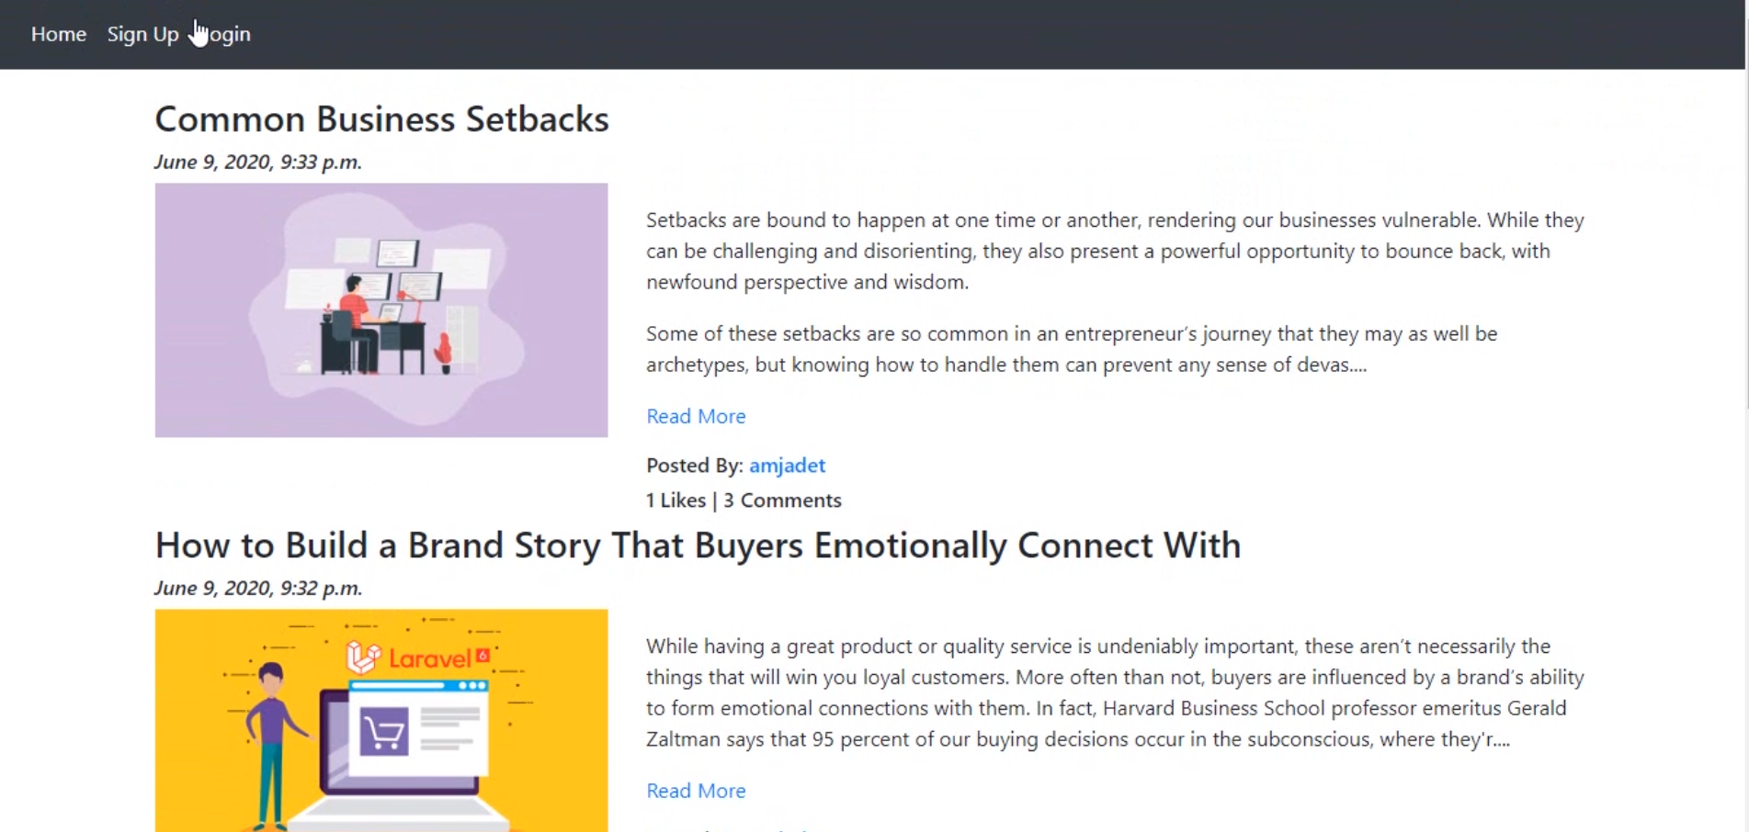The width and height of the screenshot is (1749, 832).
Task: Open author amjadet's profile link
Action: pyautogui.click(x=787, y=466)
